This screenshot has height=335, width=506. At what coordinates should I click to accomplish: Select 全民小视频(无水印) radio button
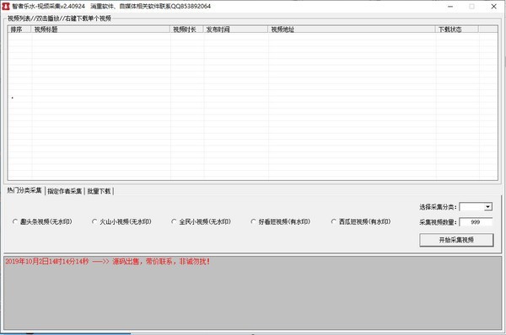[x=201, y=221]
